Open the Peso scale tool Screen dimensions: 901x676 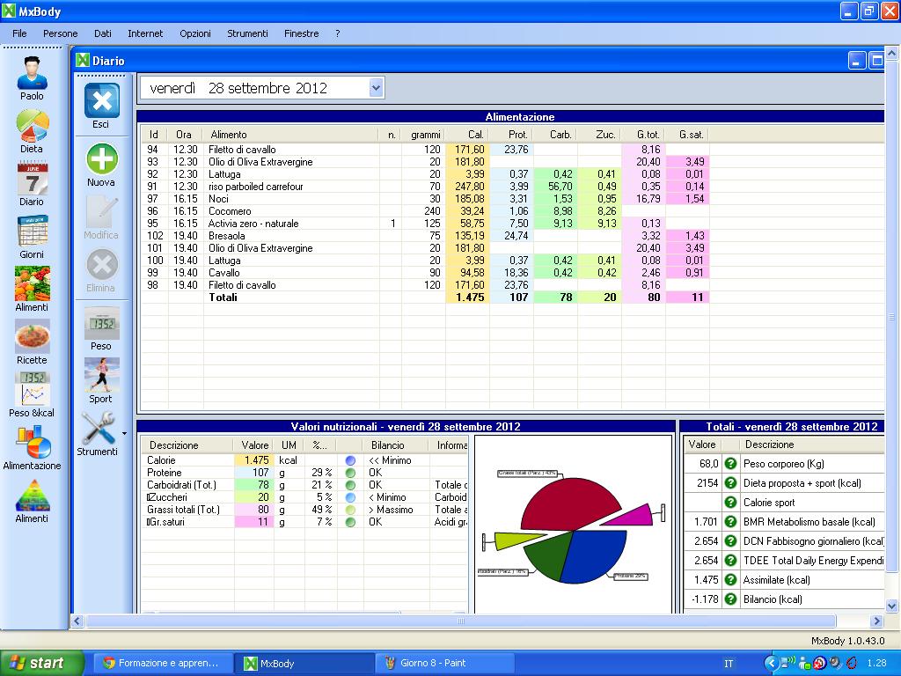[101, 324]
